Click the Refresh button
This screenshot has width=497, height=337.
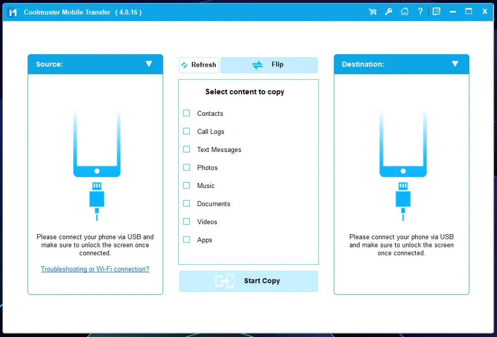tap(199, 65)
